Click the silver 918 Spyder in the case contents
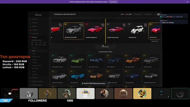Viewport: 190px width, 107px height. pyautogui.click(x=114, y=77)
